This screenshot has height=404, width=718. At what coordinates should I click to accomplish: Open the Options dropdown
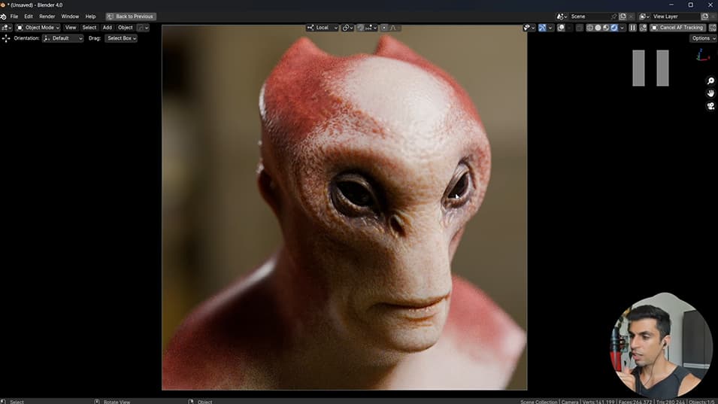pos(704,38)
